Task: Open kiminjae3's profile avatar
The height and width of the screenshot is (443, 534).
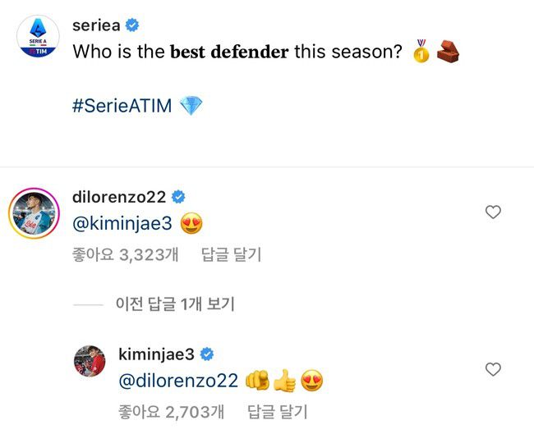Action: 90,360
